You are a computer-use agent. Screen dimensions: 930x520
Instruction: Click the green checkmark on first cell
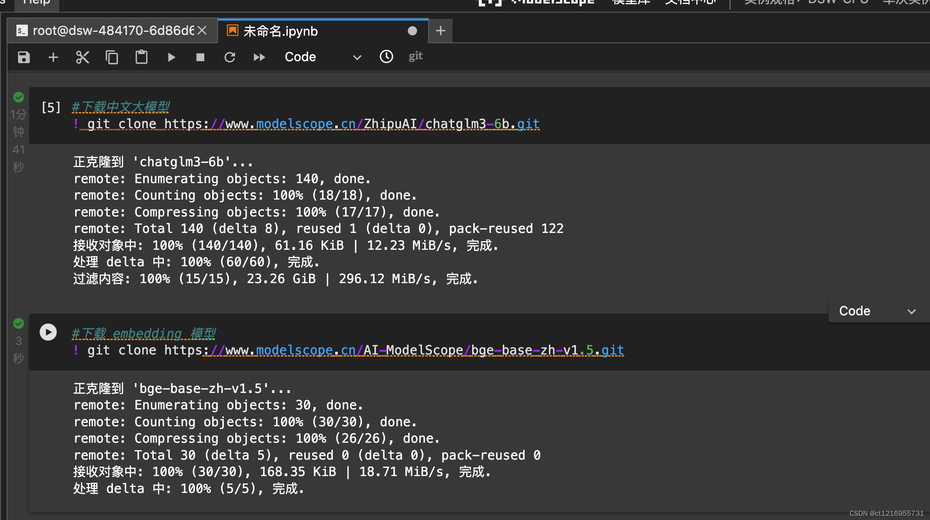click(x=18, y=98)
